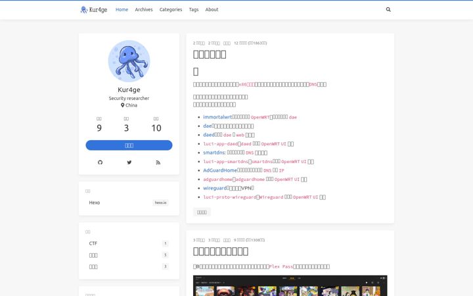Click the categories count 3

point(126,128)
